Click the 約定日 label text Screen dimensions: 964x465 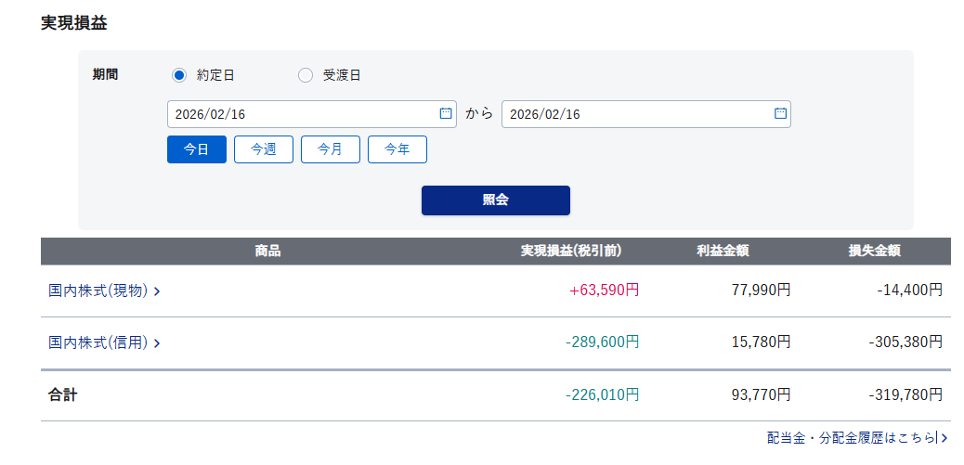(x=215, y=75)
